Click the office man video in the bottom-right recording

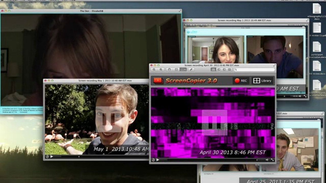(x=297, y=149)
